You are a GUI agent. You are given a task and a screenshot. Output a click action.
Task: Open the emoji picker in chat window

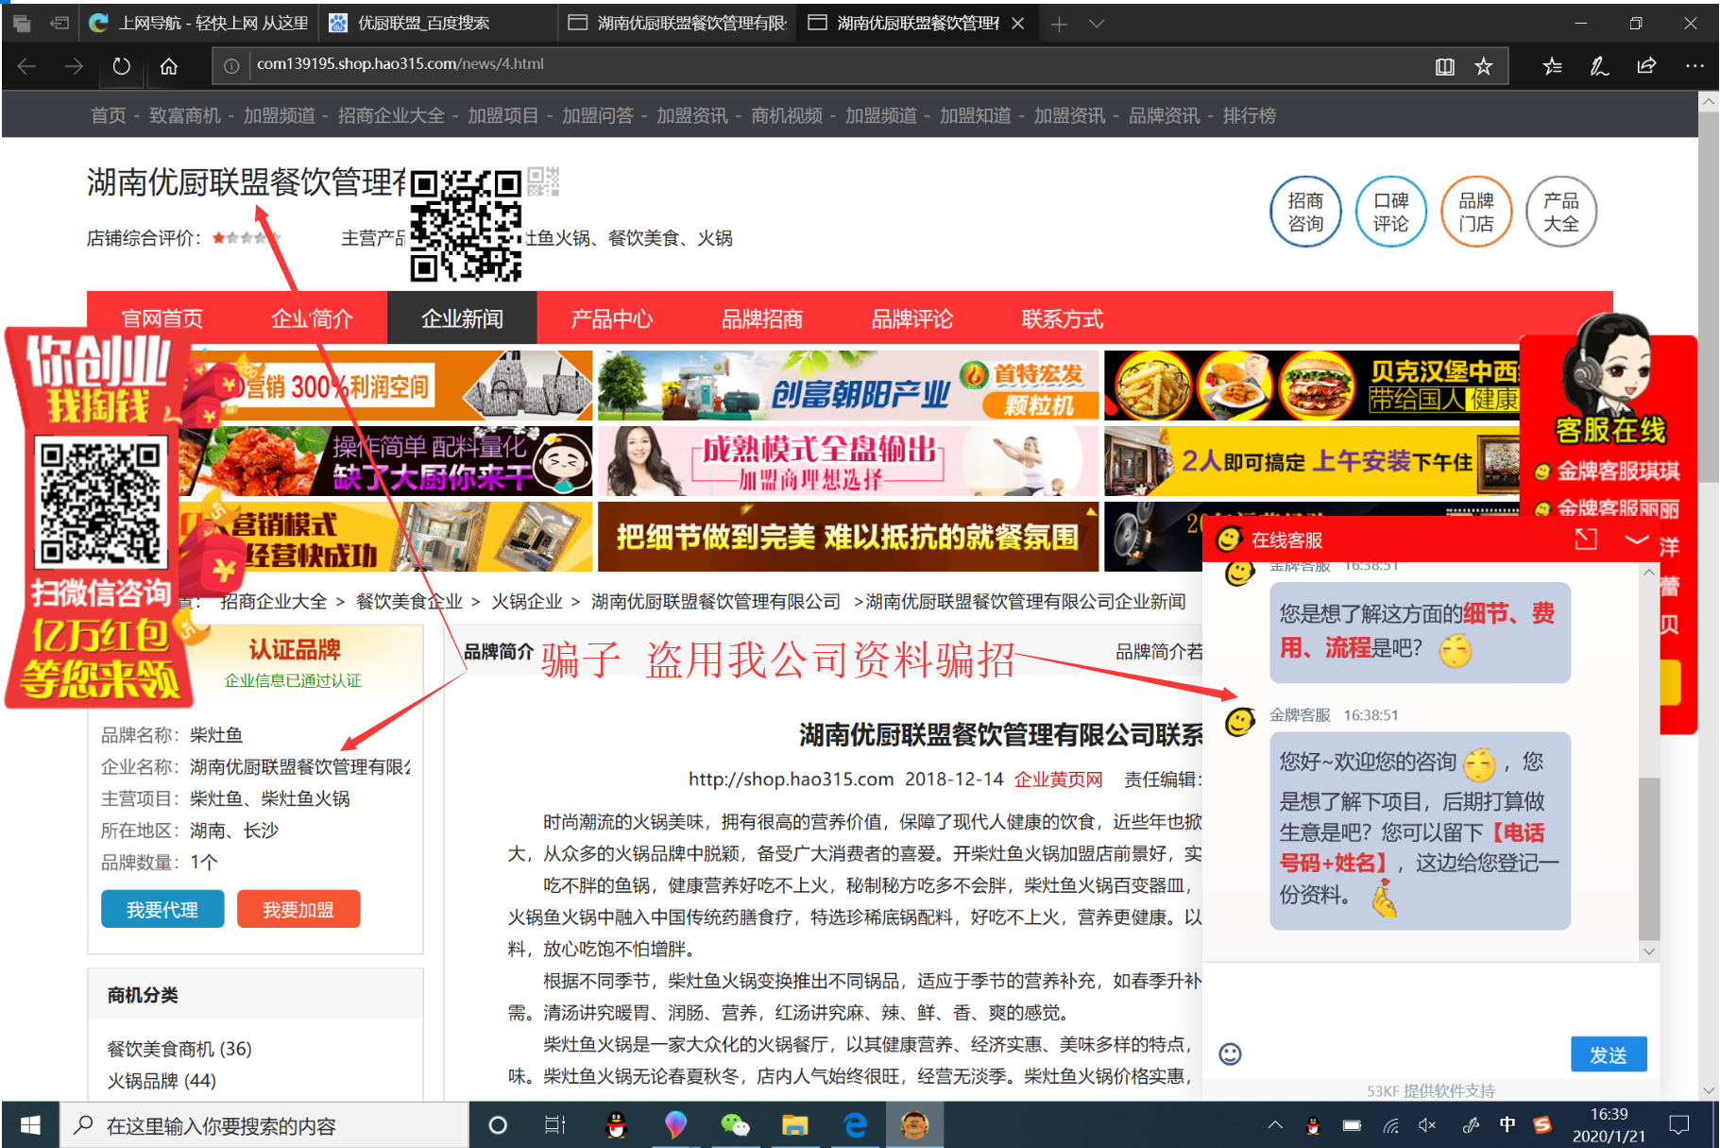[1230, 1054]
